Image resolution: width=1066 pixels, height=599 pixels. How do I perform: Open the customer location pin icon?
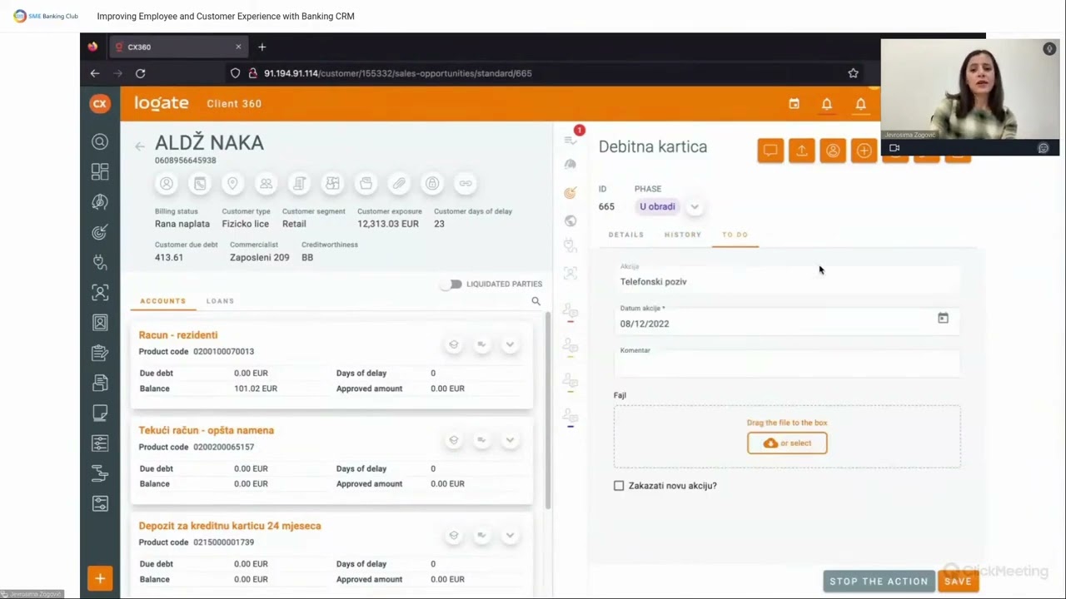(232, 184)
